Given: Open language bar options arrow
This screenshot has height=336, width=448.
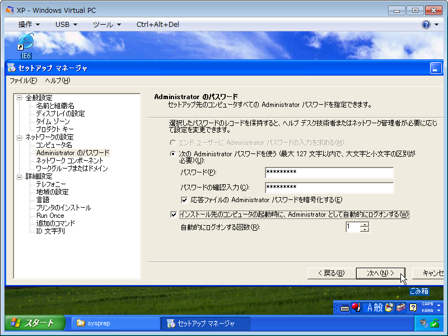Looking at the screenshot, I should click(x=439, y=311).
